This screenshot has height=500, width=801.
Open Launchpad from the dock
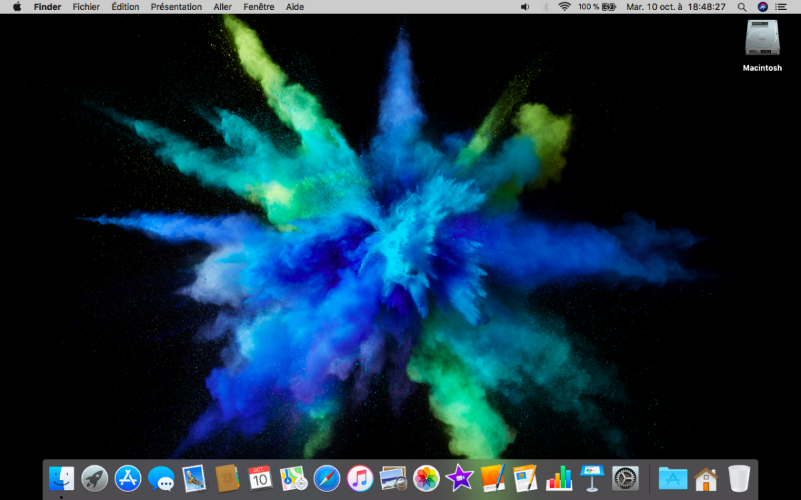pos(95,478)
